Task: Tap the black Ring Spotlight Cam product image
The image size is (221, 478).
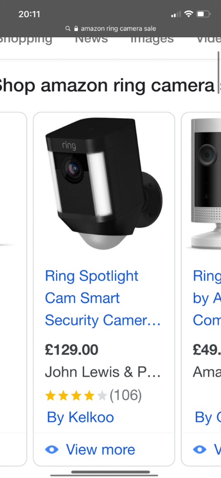Action: pos(104,184)
